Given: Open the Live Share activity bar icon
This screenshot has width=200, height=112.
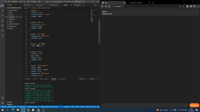Looking at the screenshot, I should pos(2,30).
